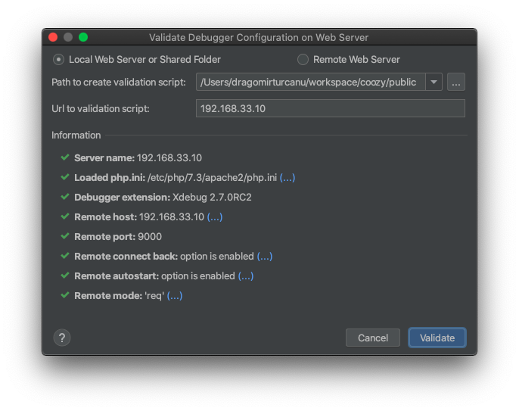Click the browse path ellipsis button
Viewport: 519px width, 411px height.
coord(455,83)
